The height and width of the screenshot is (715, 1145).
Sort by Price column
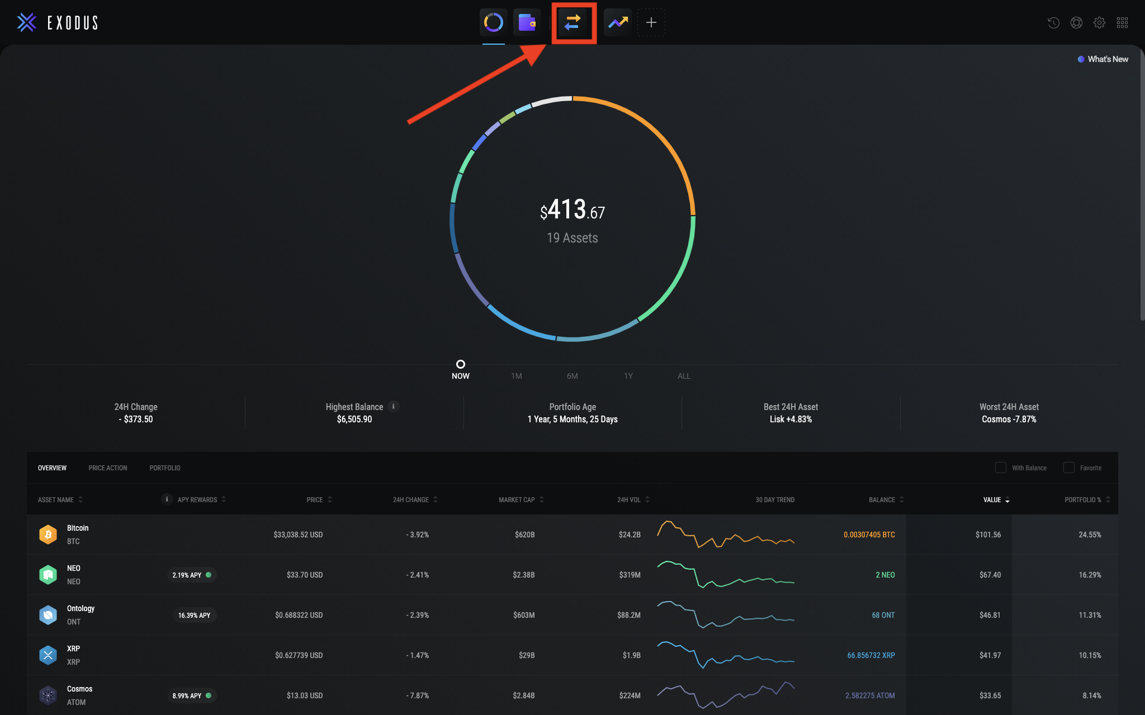[319, 499]
